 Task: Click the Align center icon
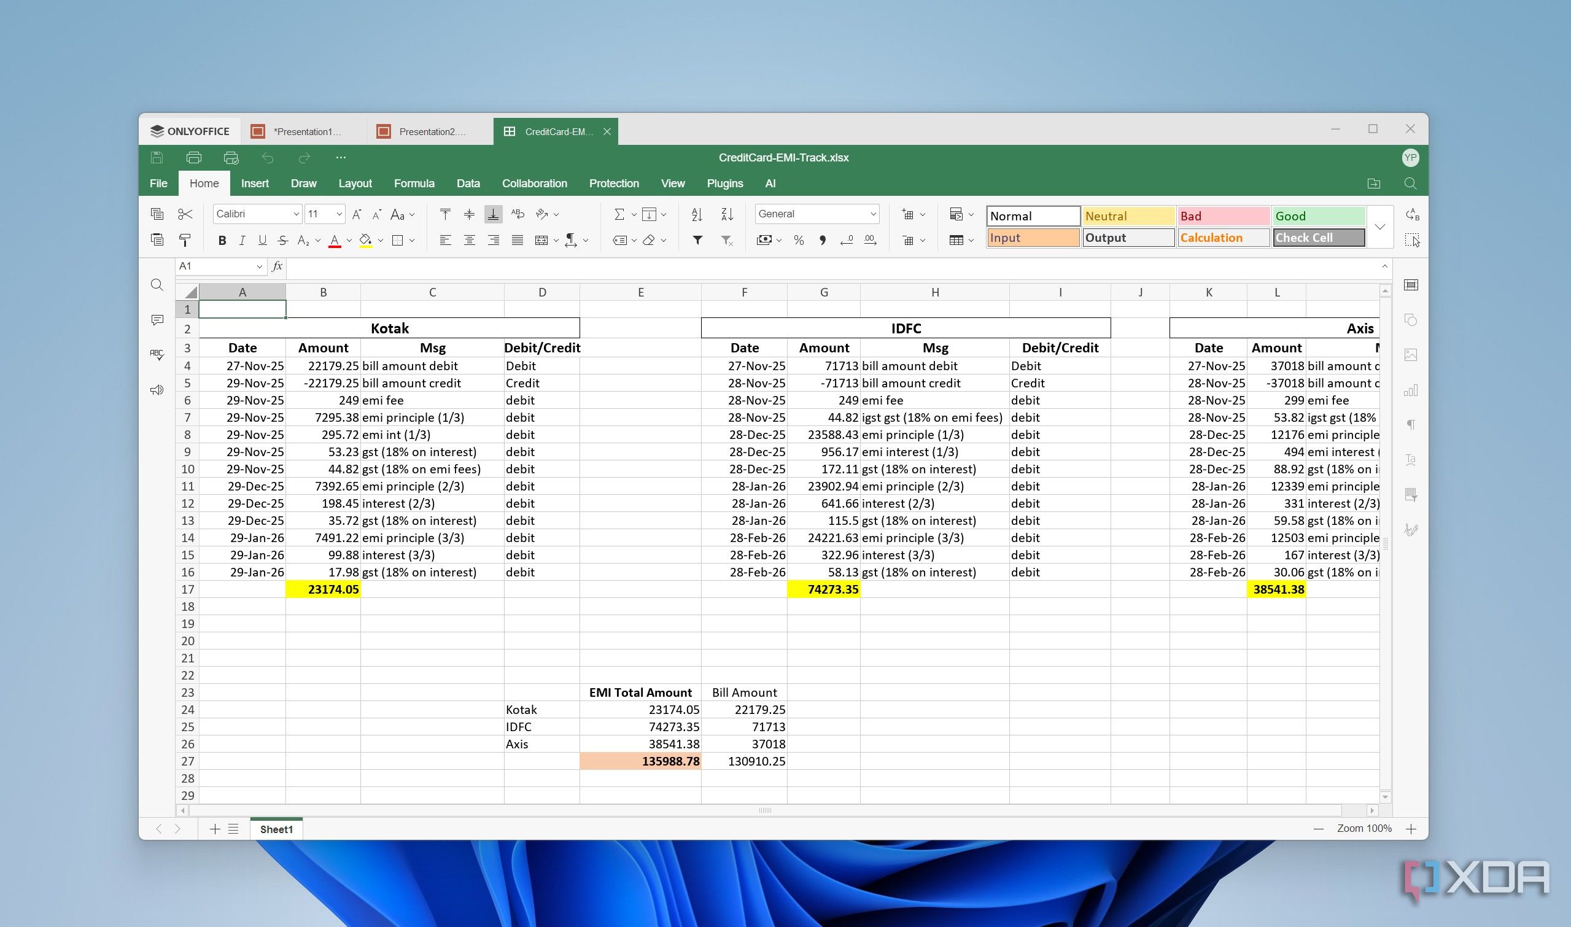click(x=469, y=240)
